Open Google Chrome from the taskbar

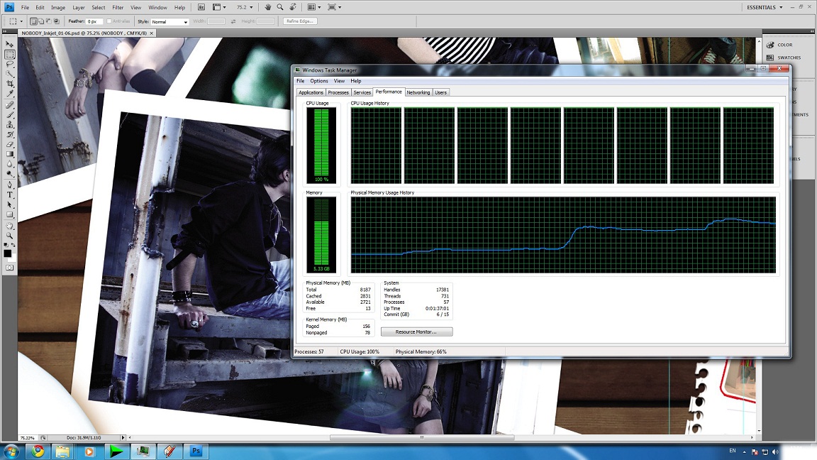(38, 451)
